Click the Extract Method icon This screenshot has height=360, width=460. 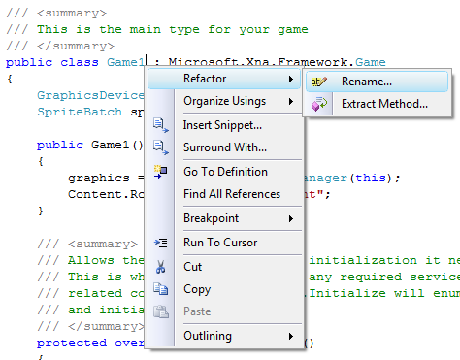pos(319,104)
